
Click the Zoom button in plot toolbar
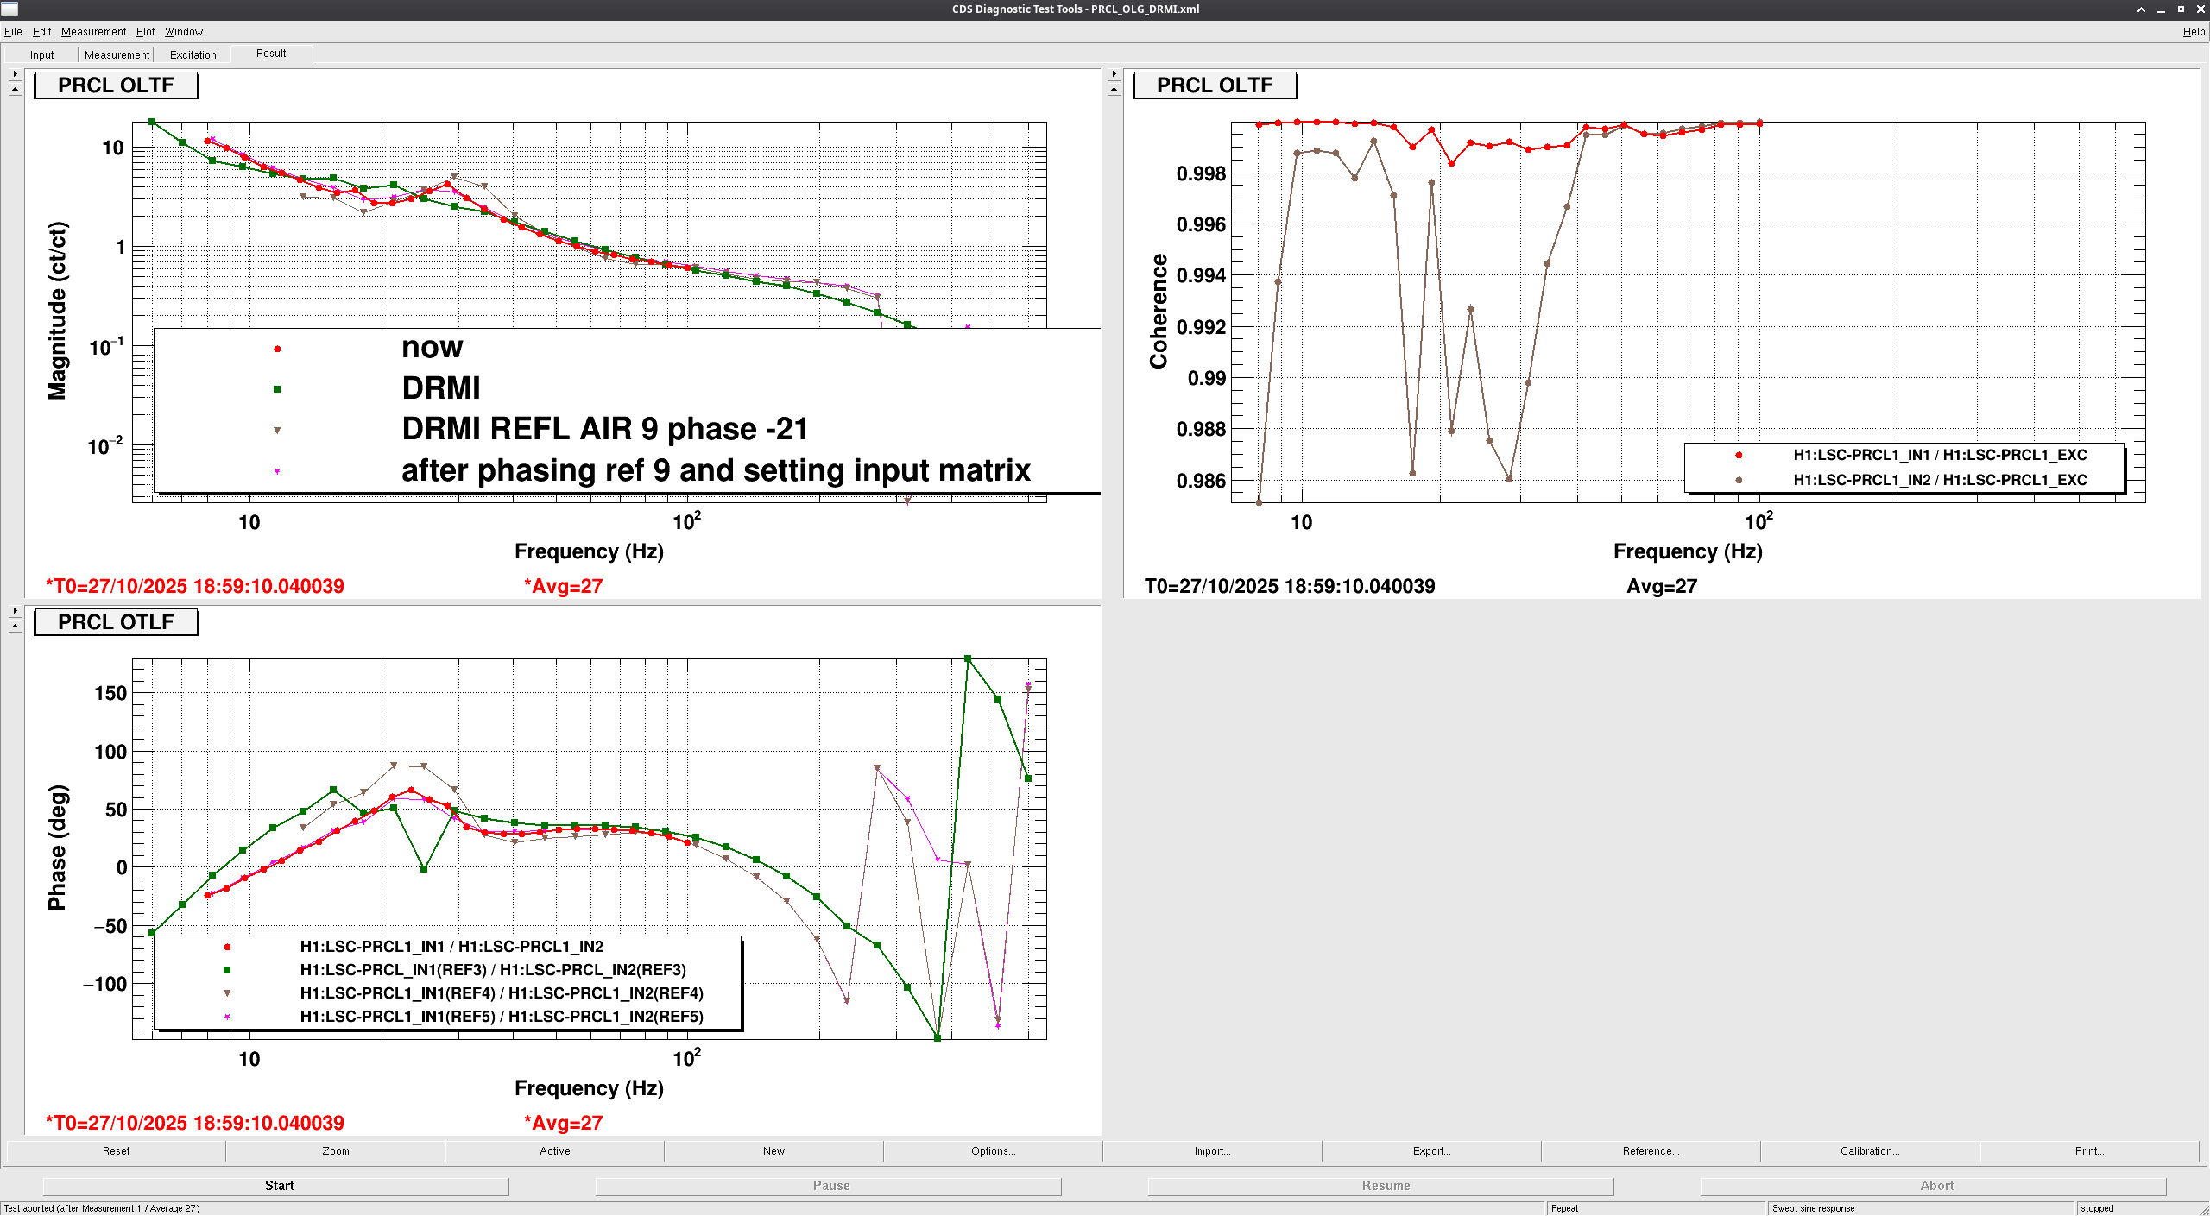coord(336,1150)
